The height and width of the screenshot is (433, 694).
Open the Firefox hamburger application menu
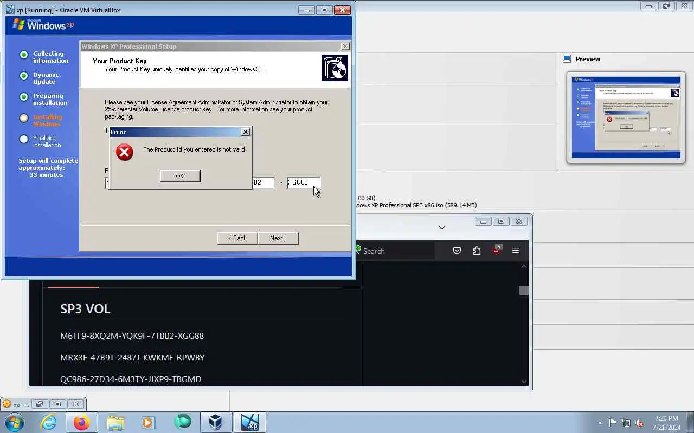[x=516, y=251]
